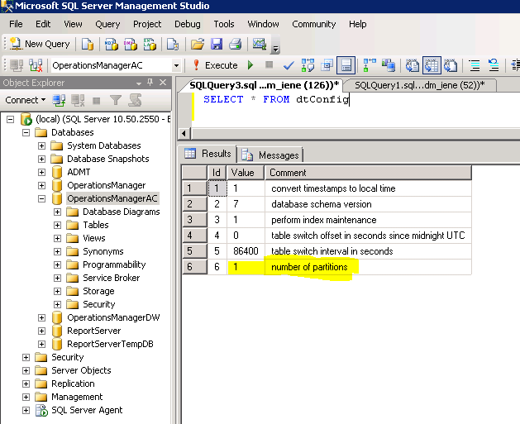Click the Filter icon in Object Explorer

tap(115, 100)
